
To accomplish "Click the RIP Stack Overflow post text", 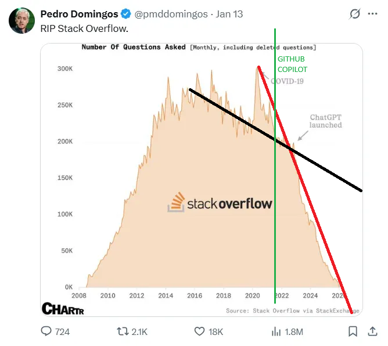I will (x=84, y=28).
